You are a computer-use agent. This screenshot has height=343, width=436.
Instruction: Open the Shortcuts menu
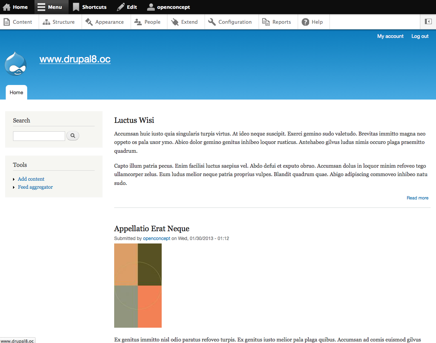[x=90, y=7]
